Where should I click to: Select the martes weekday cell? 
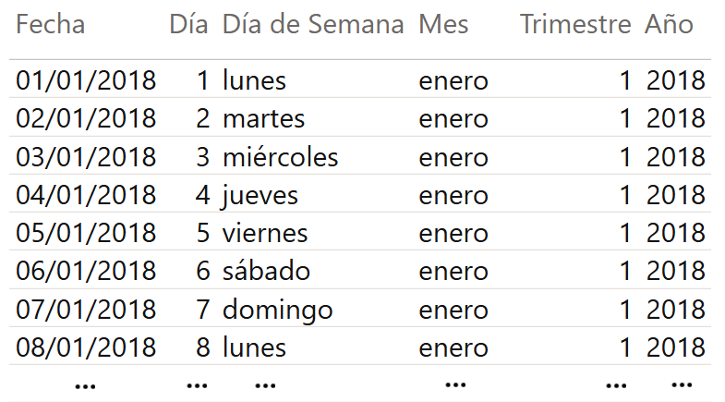[263, 119]
